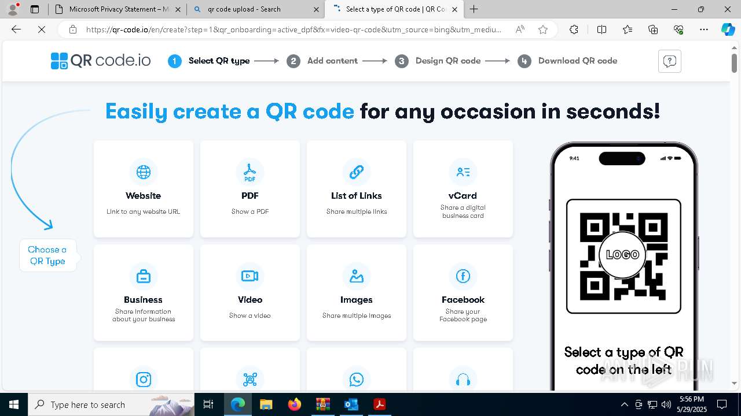Select the Instagram camera icon

[144, 380]
